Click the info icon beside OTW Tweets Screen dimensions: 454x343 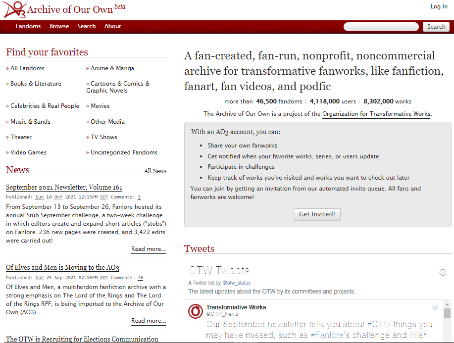[x=443, y=272]
